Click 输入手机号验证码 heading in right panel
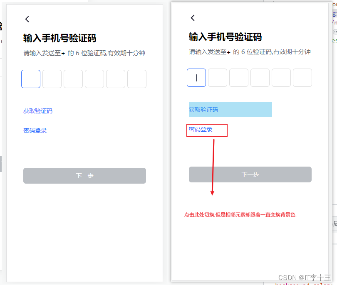Screen dimensions: 337x285 pos(225,37)
